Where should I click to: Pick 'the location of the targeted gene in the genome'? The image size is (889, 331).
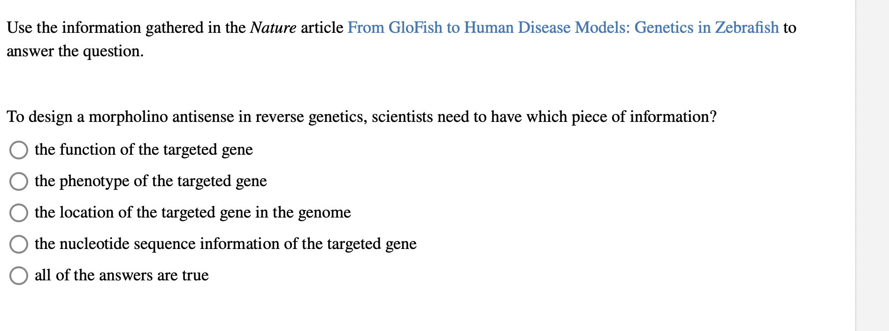pos(18,213)
